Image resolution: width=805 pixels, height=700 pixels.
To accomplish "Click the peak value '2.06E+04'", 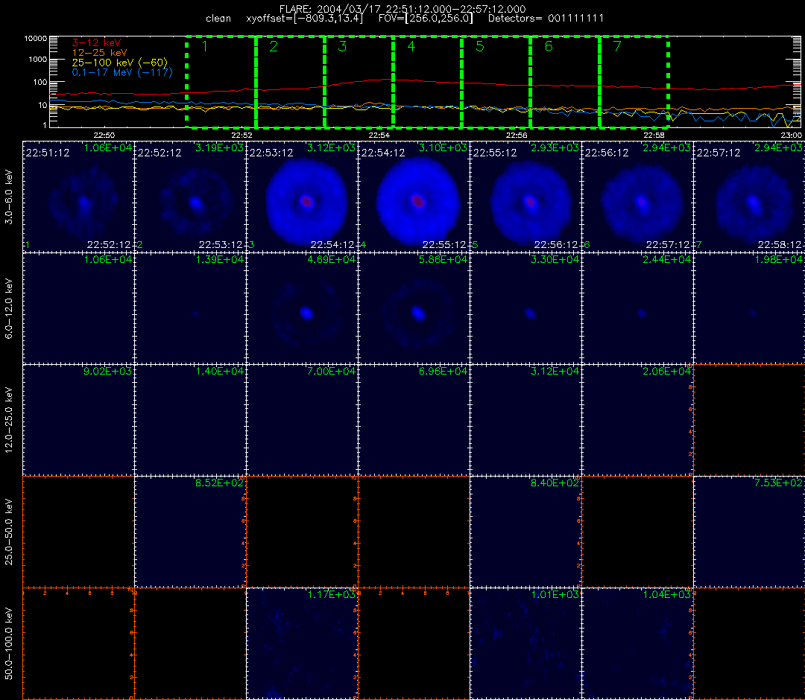I will (666, 371).
